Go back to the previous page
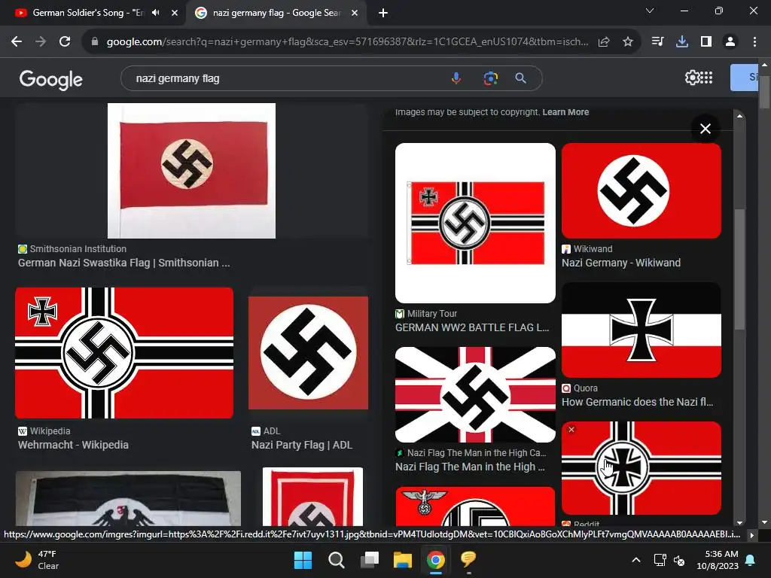771x578 pixels. pos(17,42)
